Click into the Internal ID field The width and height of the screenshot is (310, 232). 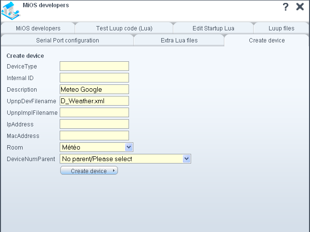94,78
